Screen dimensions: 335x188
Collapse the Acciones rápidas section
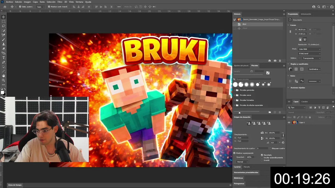tap(289, 88)
